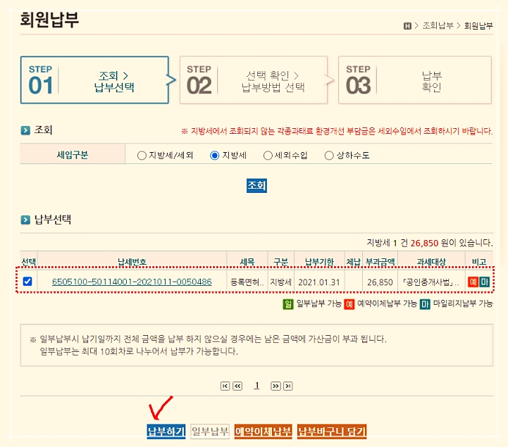Go to previous page pagination icon

(237, 386)
